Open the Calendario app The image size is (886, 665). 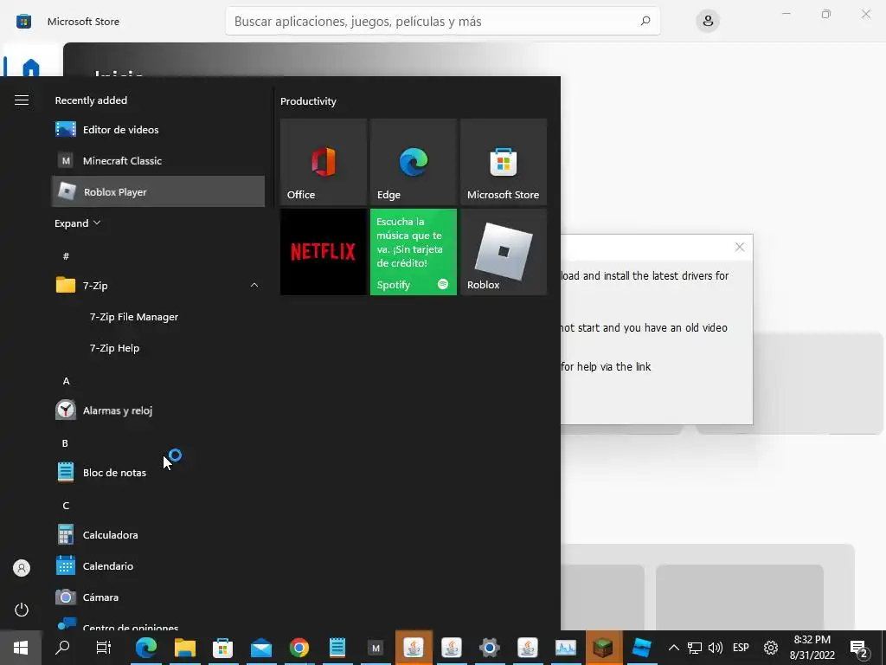[158, 566]
